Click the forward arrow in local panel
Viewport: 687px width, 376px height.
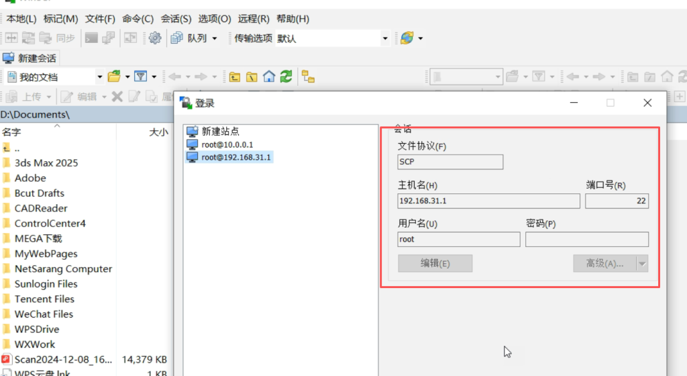[x=201, y=77]
